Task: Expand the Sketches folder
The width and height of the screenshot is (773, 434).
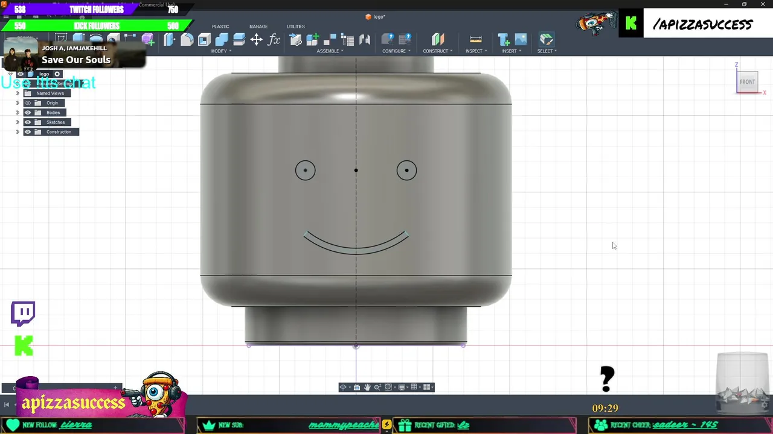Action: [x=18, y=122]
